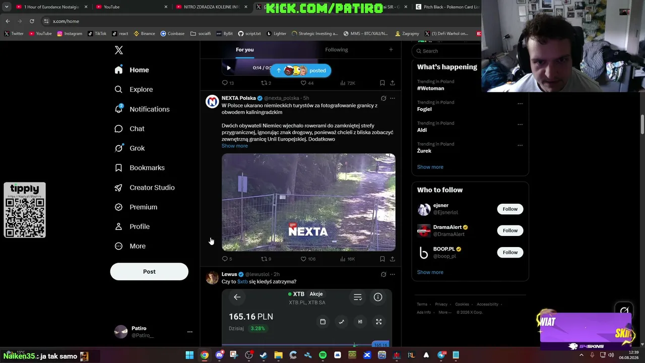Expand the NEXTA post with Show more

point(235,146)
